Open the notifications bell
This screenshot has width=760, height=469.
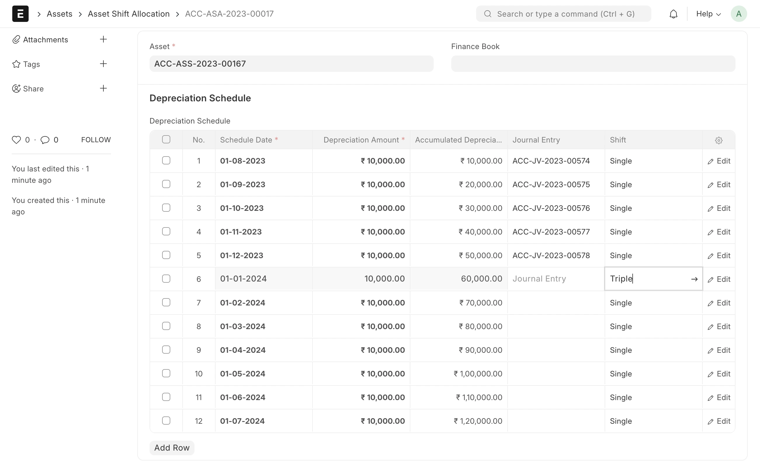pos(673,14)
